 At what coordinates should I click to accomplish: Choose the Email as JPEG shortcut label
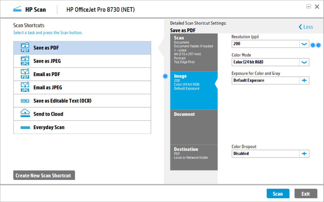pyautogui.click(x=48, y=87)
